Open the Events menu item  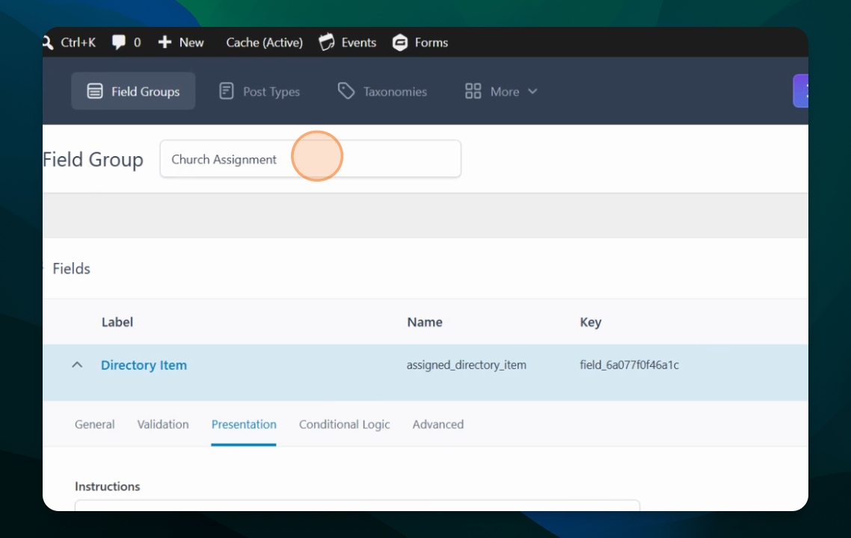pyautogui.click(x=358, y=43)
